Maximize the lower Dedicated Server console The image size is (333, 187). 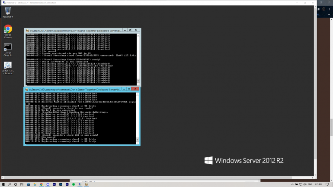pyautogui.click(x=129, y=89)
